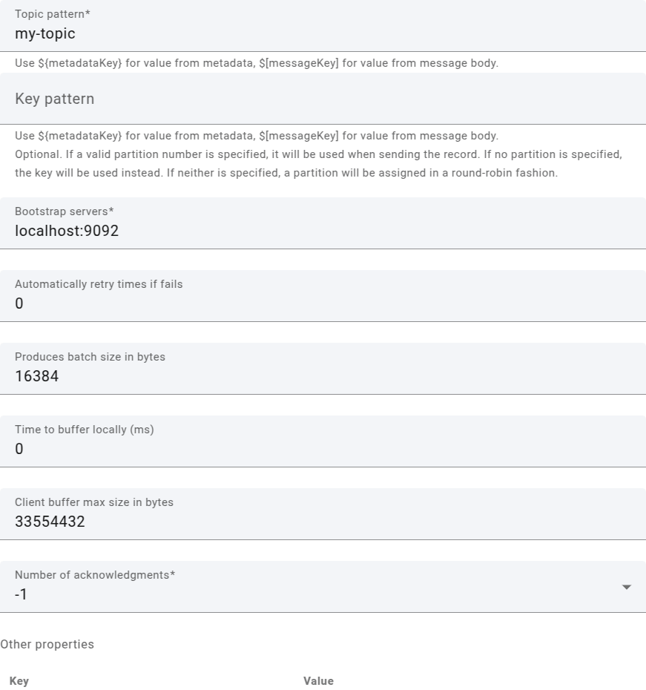
Task: Click the 33554432 buffer size value
Action: [x=50, y=522]
